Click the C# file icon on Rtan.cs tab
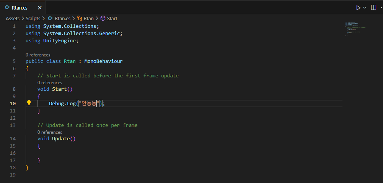383x183 pixels. pyautogui.click(x=7, y=8)
